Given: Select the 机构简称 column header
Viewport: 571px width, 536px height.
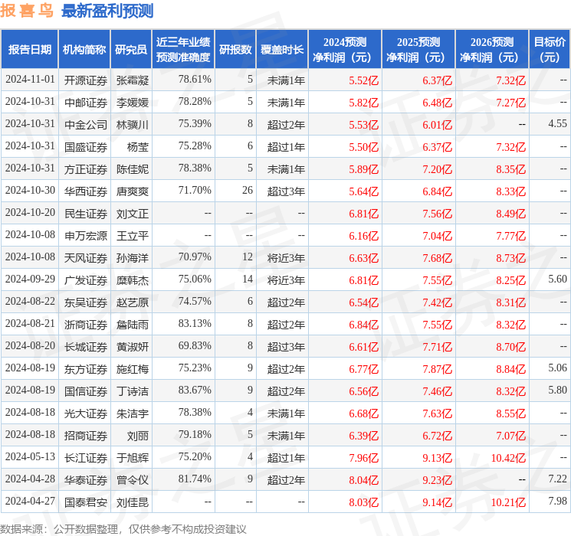Looking at the screenshot, I should point(84,49).
